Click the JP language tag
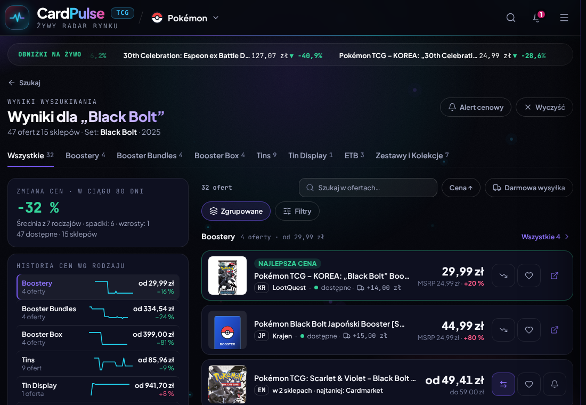Viewport: 586px width, 405px height. pyautogui.click(x=262, y=336)
